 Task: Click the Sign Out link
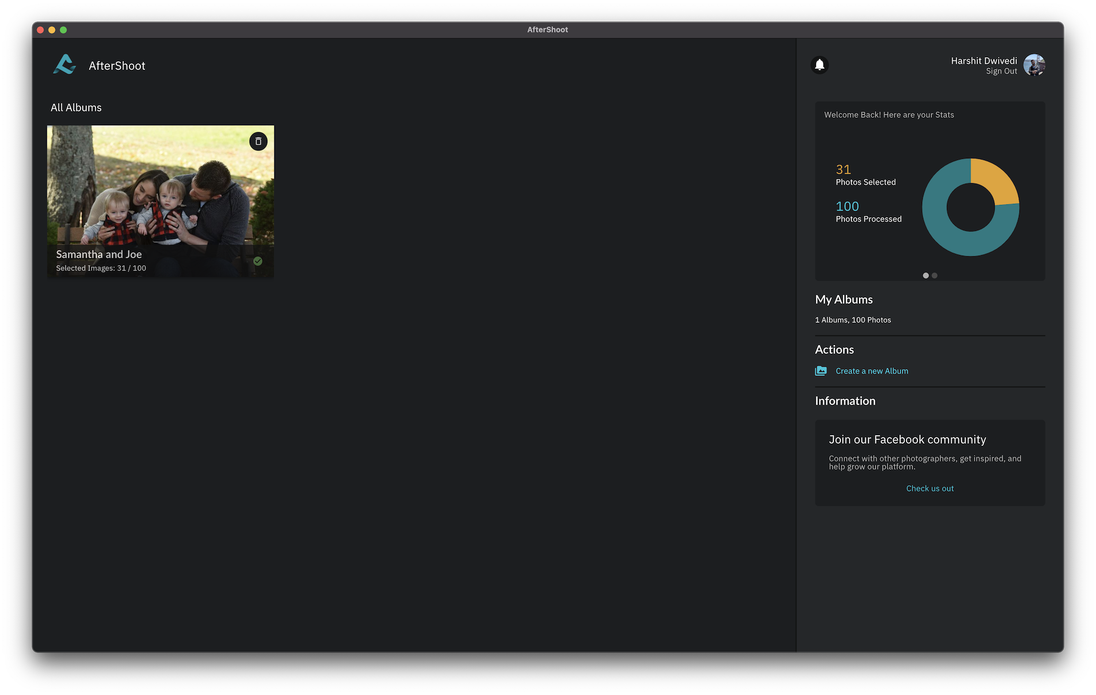pos(1002,71)
